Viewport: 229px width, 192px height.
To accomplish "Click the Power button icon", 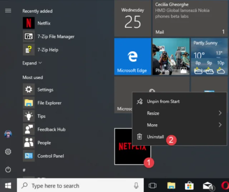I will coord(8,169).
